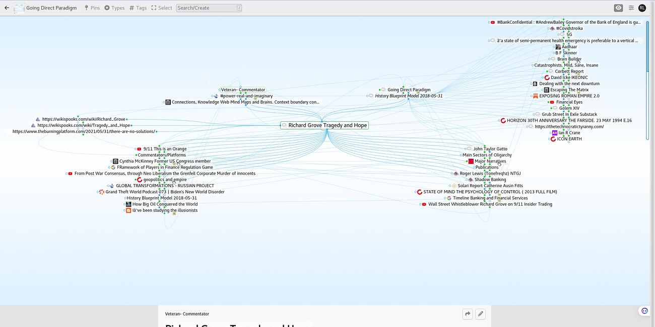Screen dimensions: 655x327
Task: Select the Financial Eyes thought
Action: (569, 102)
